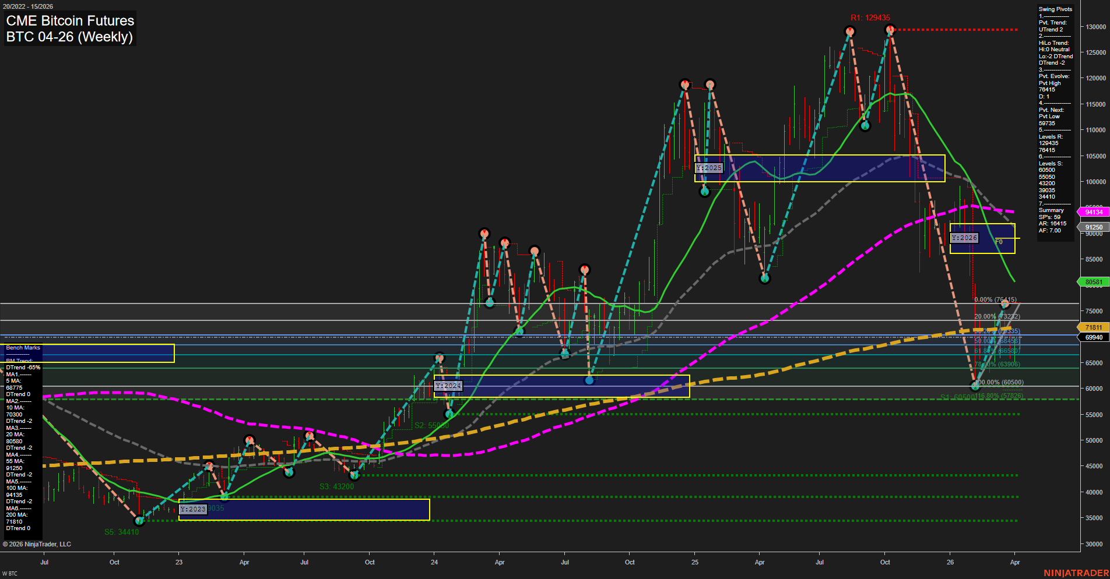Click the Y:2023 yearly box label
Screen dimensions: 1110x579
click(x=192, y=509)
